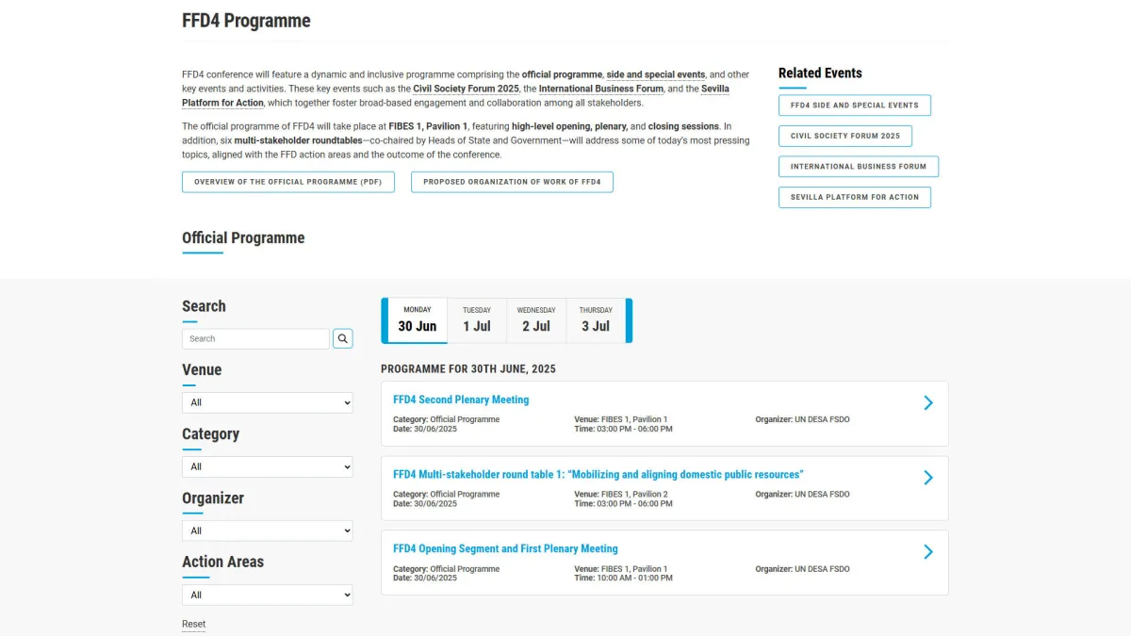Viewport: 1131px width, 636px height.
Task: Expand the Category dropdown
Action: pos(268,466)
